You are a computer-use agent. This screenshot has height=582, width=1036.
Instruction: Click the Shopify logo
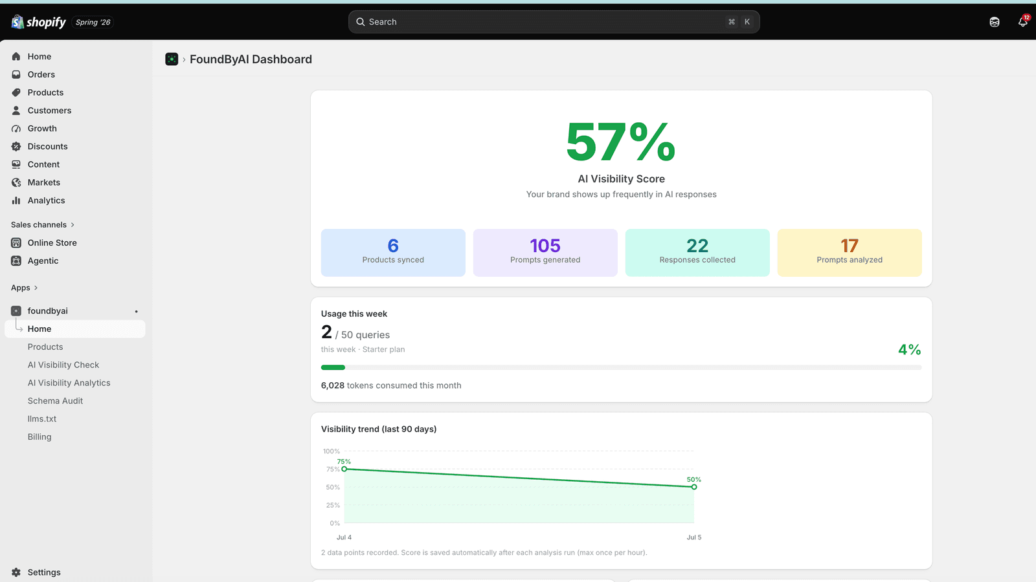tap(38, 22)
